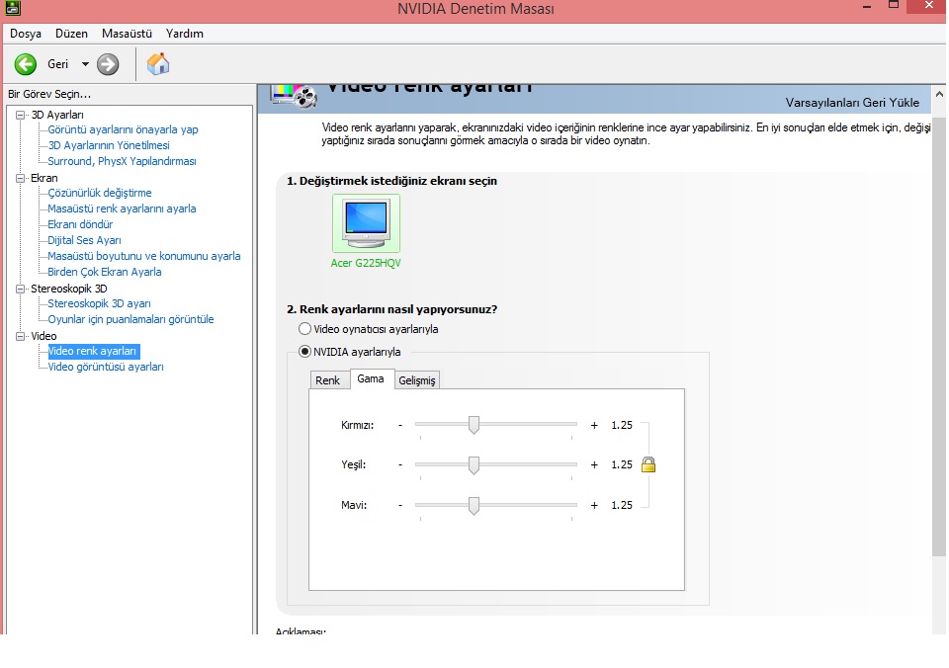Close the NVIDIA Denetim Masası window
949x668 pixels.
929,6
